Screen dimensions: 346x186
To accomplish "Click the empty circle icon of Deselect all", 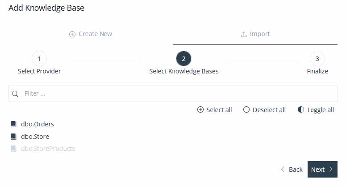I will [x=246, y=109].
